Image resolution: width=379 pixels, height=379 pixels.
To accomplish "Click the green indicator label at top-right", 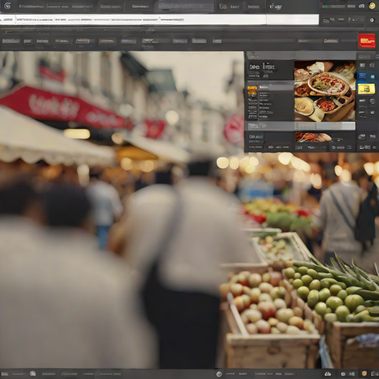I will pyautogui.click(x=333, y=6).
